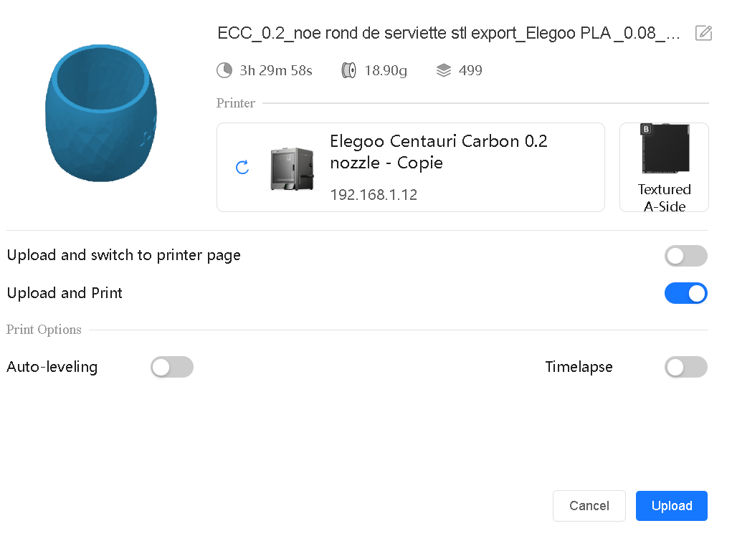Enable Upload and switch to printer page
The image size is (732, 541).
pos(685,256)
